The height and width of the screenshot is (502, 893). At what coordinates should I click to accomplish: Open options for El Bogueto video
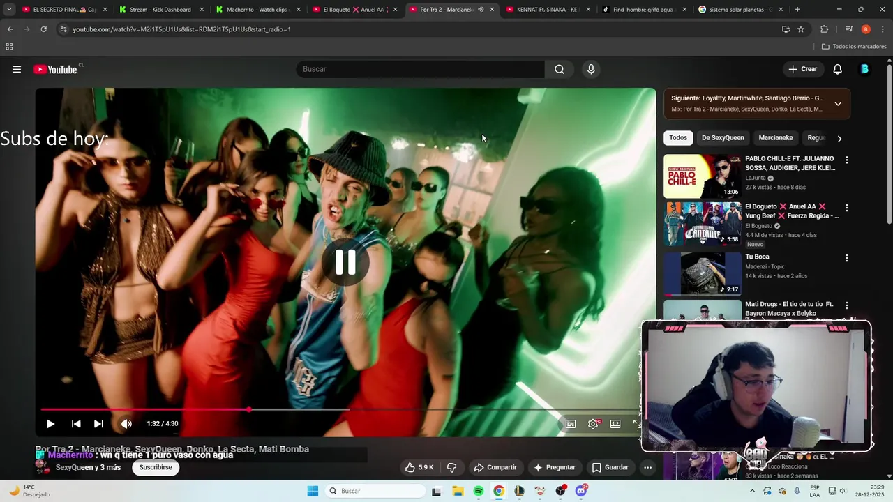click(847, 208)
